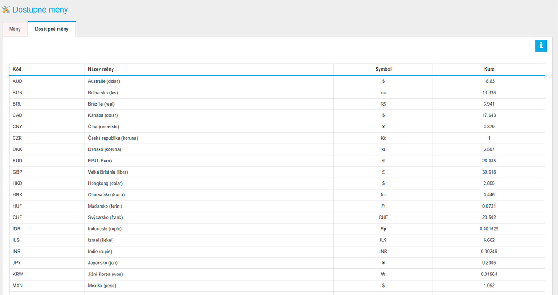Switch to the Měny tab

click(x=15, y=29)
